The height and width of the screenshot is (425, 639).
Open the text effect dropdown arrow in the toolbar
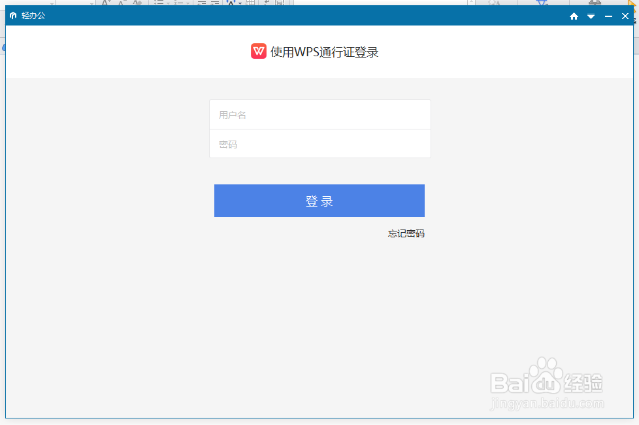click(240, 3)
